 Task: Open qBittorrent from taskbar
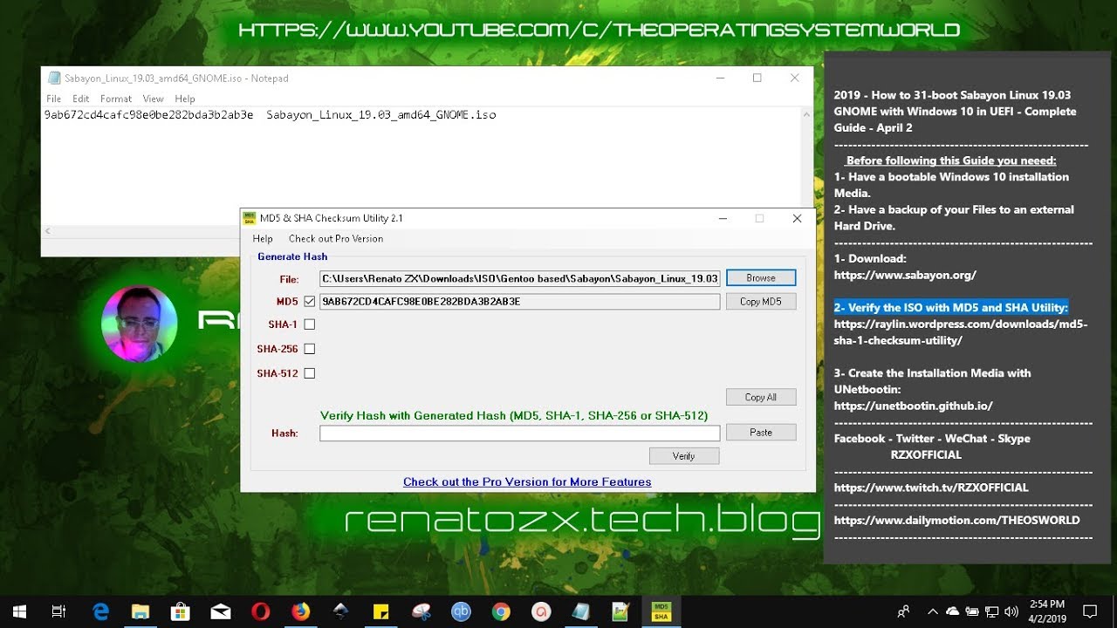coord(461,611)
